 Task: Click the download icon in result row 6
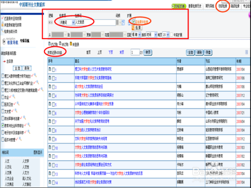50,112
